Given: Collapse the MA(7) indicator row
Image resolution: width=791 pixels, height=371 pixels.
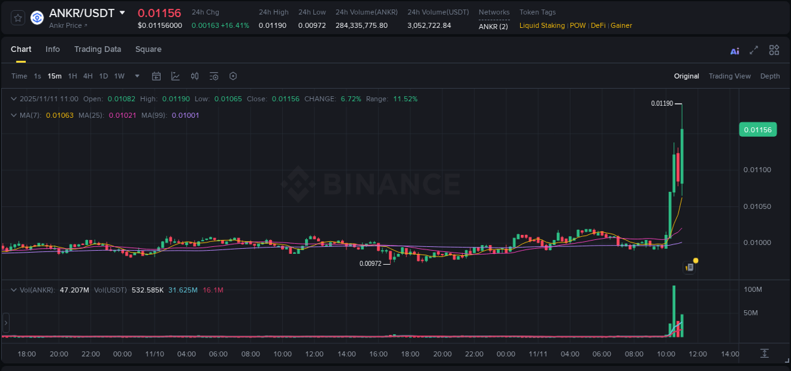Looking at the screenshot, I should (x=13, y=116).
